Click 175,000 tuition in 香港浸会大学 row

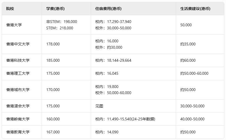[x=53, y=106]
